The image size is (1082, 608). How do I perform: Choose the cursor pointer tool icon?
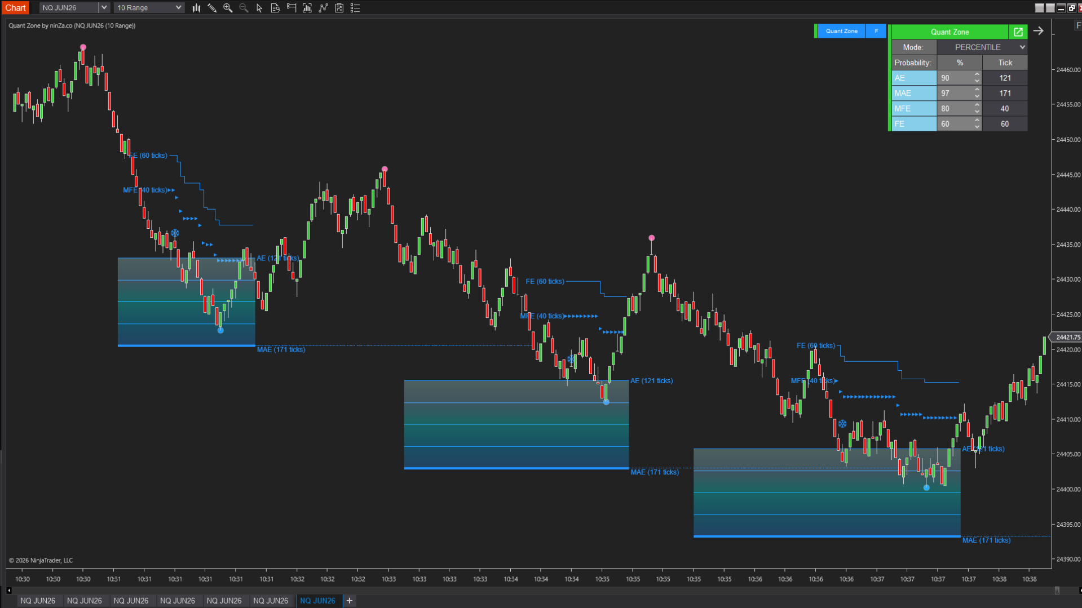pyautogui.click(x=259, y=8)
